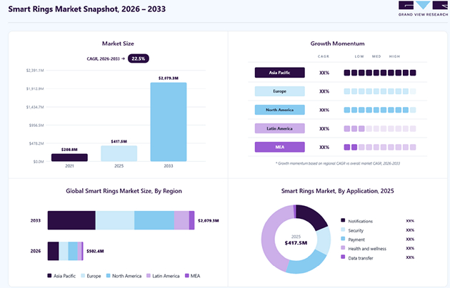Viewport: 450px width, 288px height.
Task: Click the Growth Momentum title
Action: [337, 43]
